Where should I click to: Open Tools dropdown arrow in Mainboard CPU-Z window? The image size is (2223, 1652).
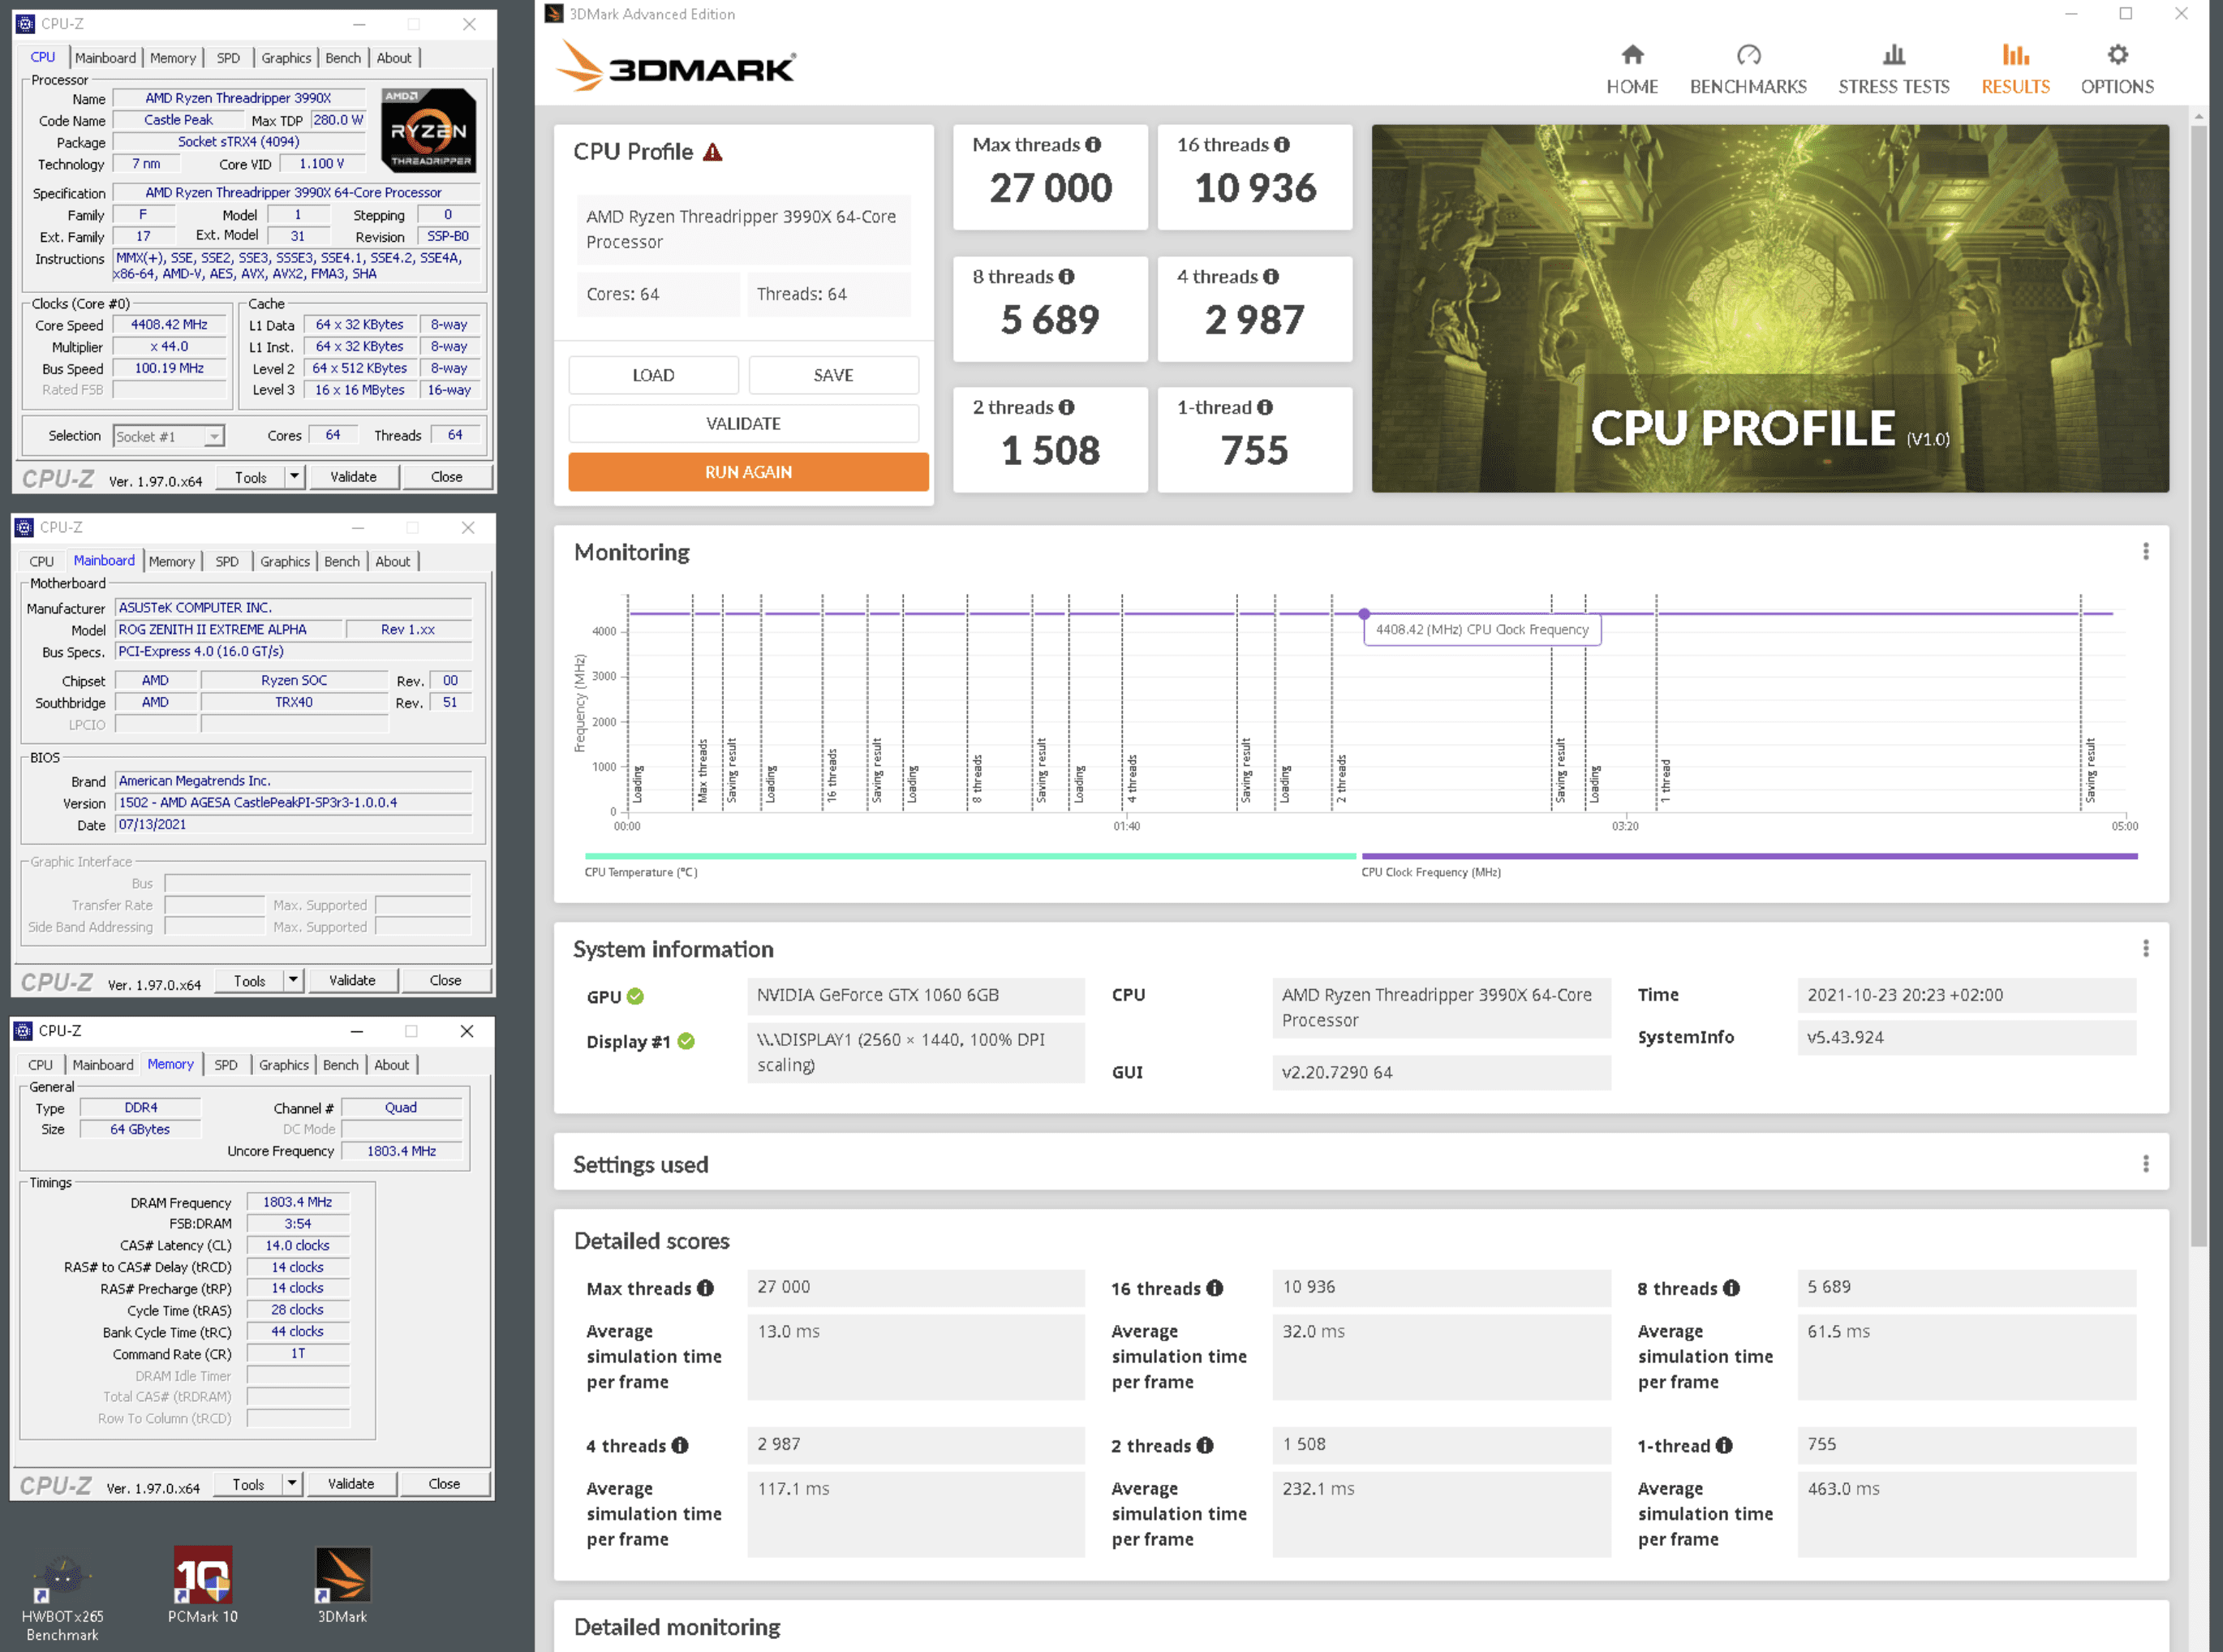(293, 981)
